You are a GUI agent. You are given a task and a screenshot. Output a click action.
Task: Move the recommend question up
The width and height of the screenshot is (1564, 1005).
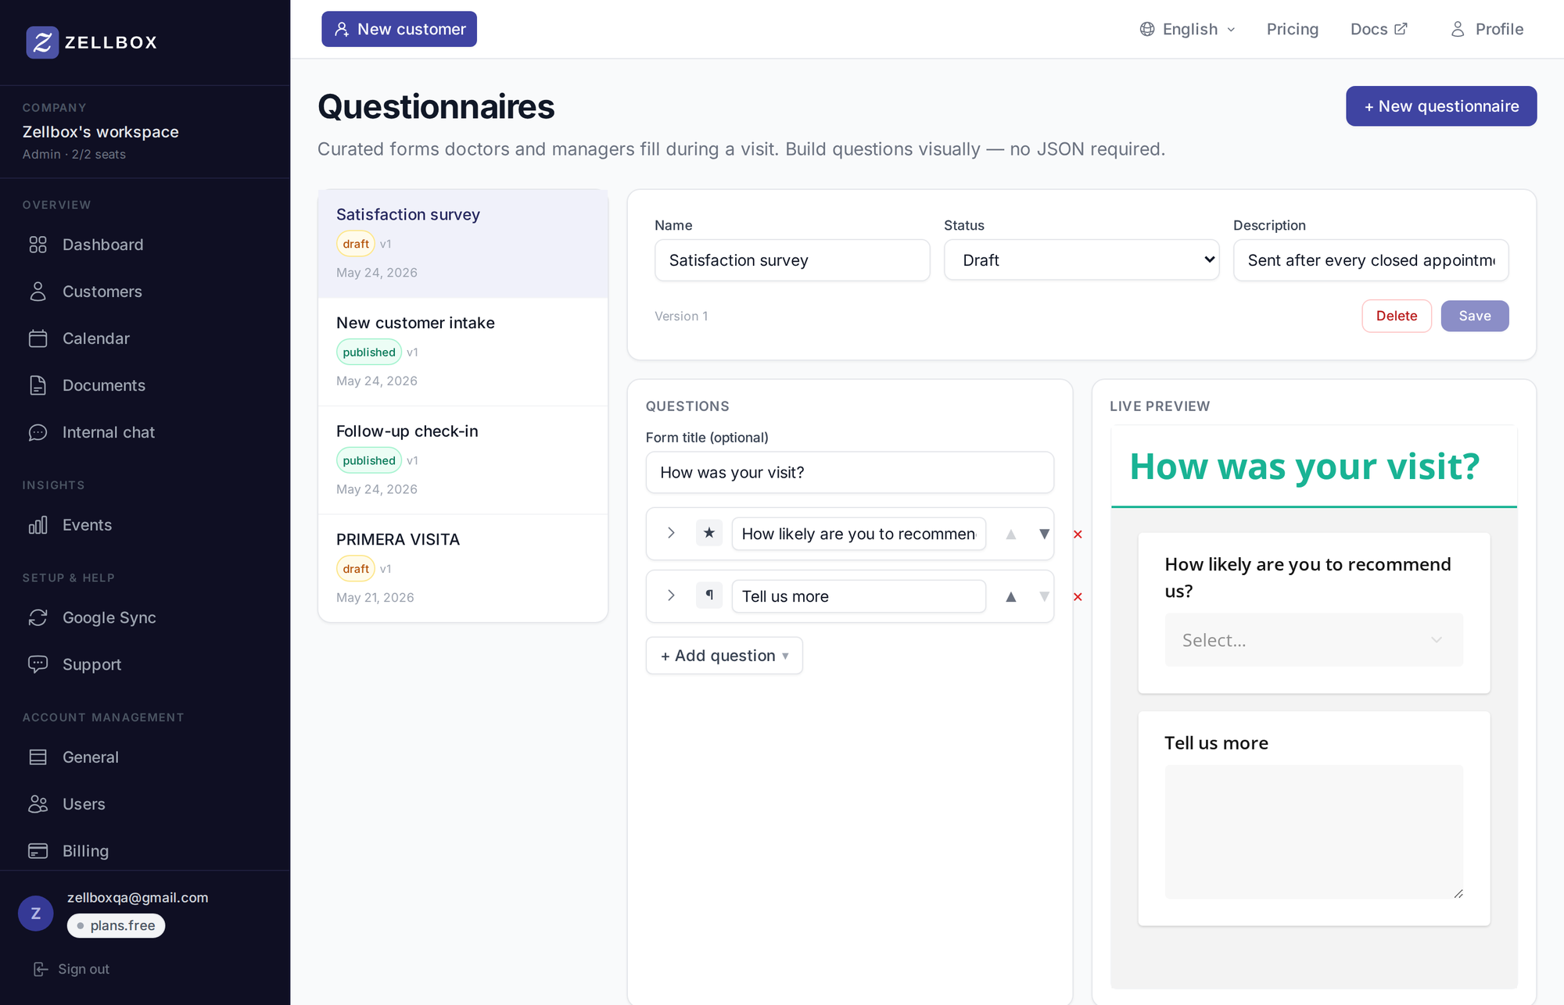coord(1010,534)
